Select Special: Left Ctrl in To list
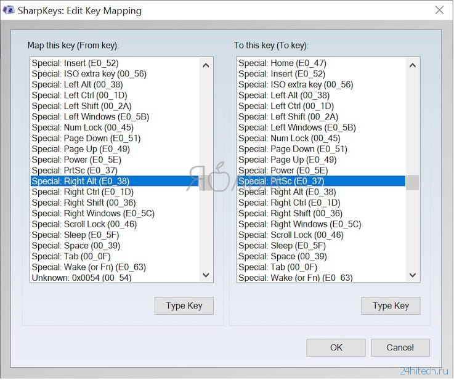The width and height of the screenshot is (454, 380). [322, 106]
